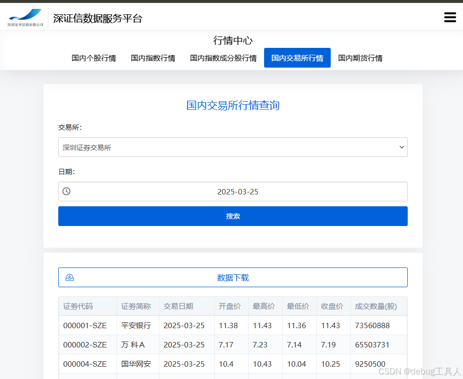Click the 平安银行 name cell

[138, 325]
